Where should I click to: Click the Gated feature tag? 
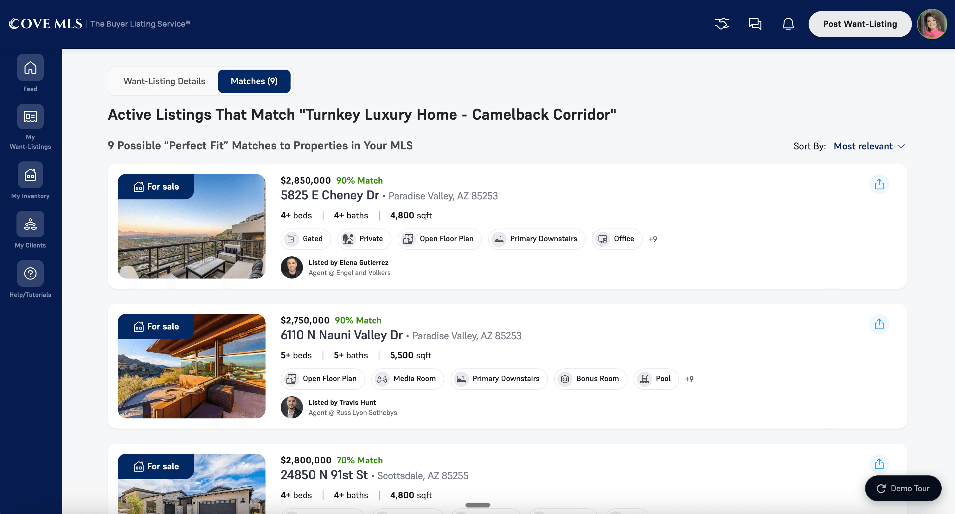click(305, 239)
